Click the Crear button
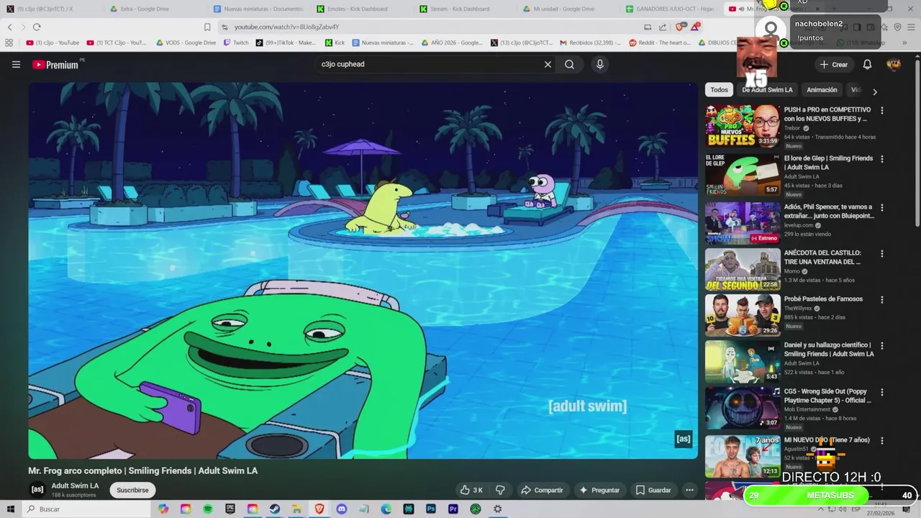This screenshot has height=518, width=921. (x=834, y=65)
